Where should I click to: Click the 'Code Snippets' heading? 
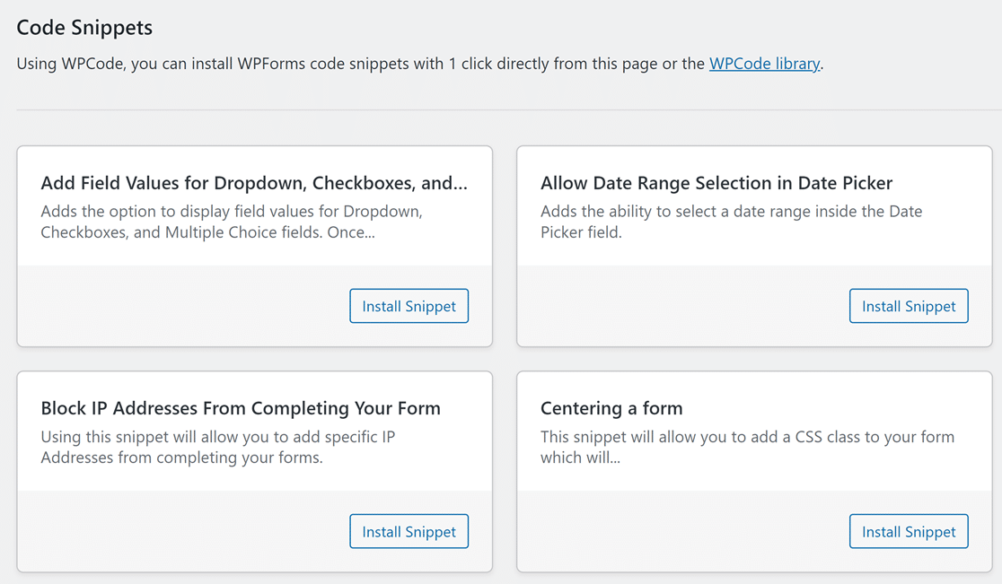(84, 28)
